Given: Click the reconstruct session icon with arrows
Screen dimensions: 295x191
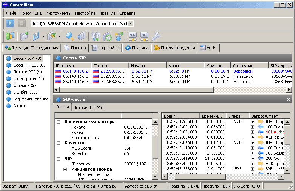Looking at the screenshot, I should click(95, 36).
